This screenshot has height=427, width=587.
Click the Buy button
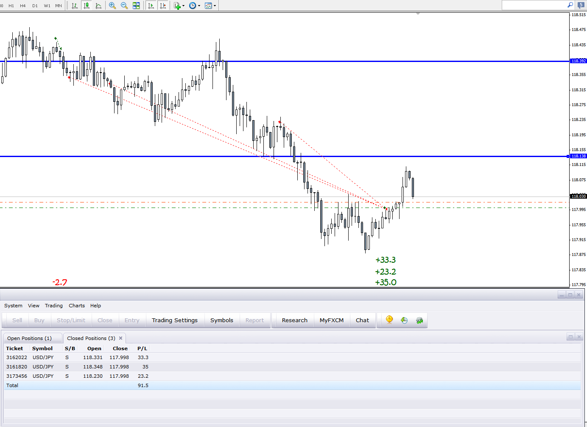pos(39,320)
